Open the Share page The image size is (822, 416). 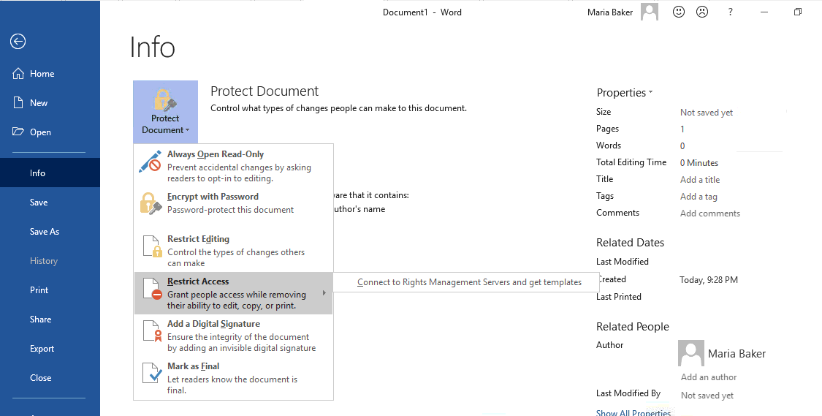pyautogui.click(x=50, y=319)
